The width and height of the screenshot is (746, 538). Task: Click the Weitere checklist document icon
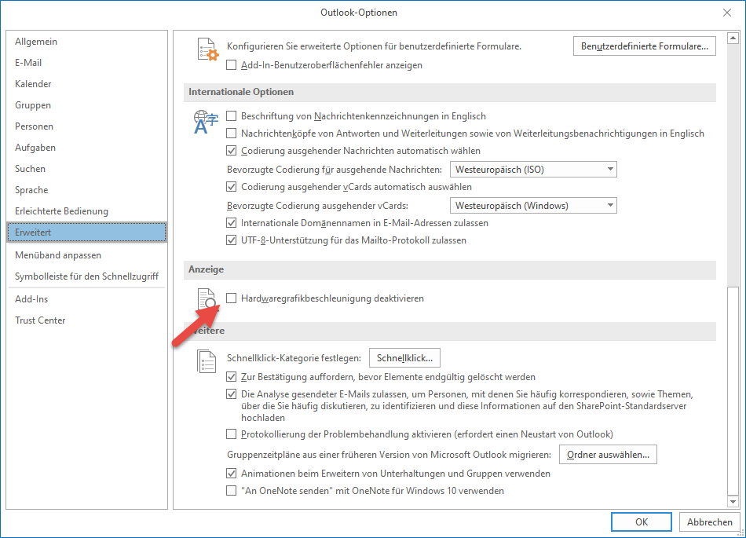206,361
